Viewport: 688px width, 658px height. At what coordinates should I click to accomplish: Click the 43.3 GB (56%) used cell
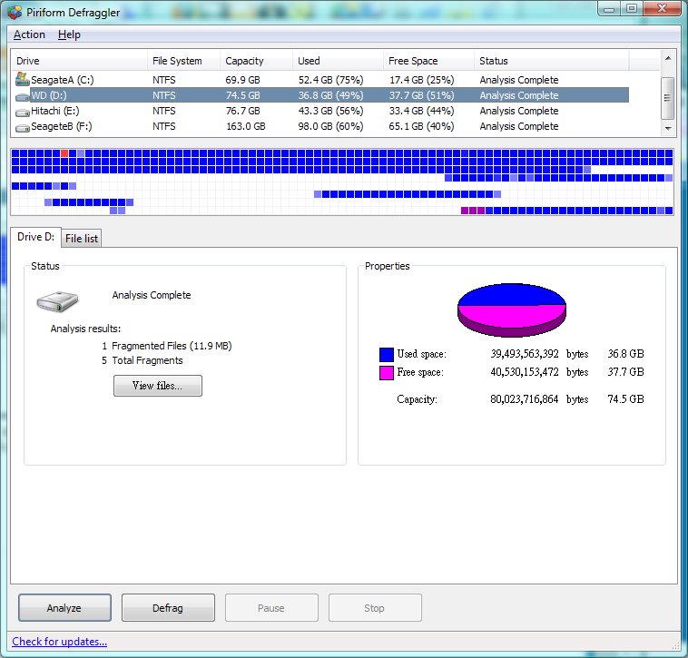click(x=330, y=111)
